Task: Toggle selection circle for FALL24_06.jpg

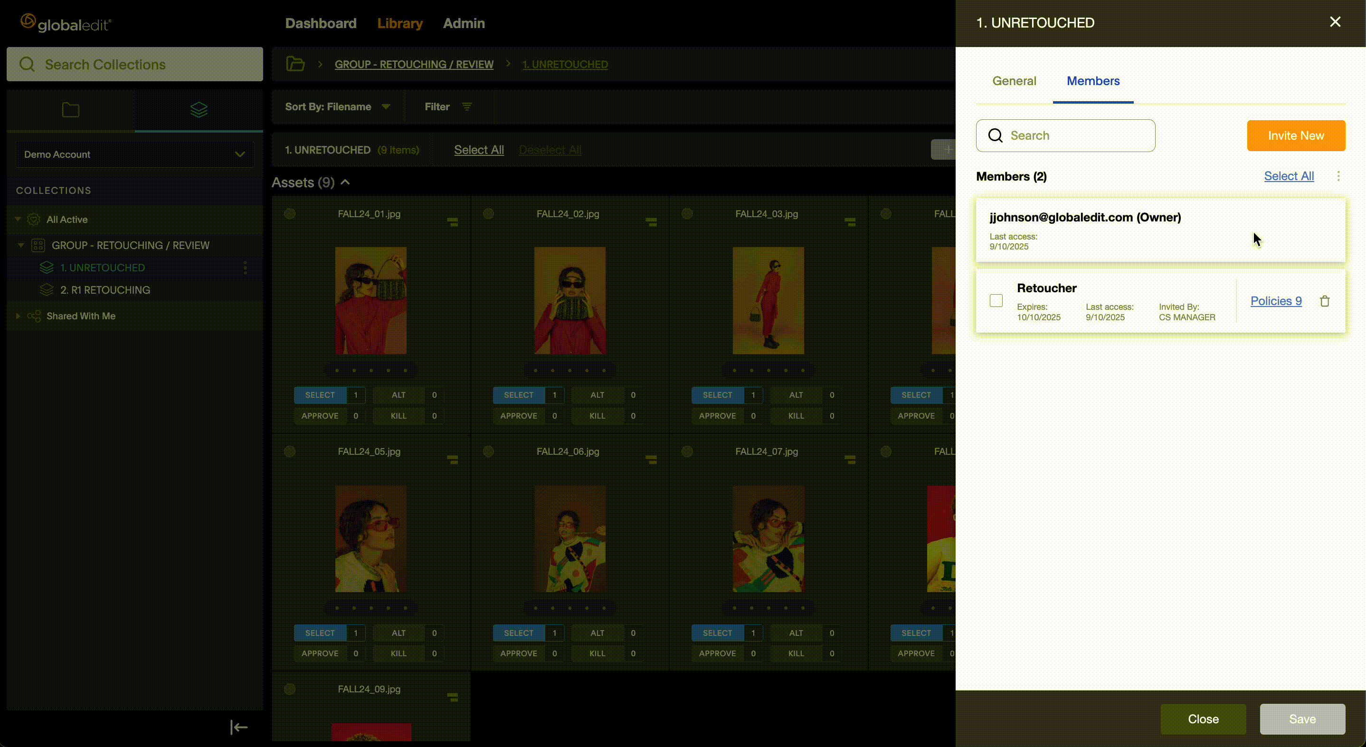Action: pyautogui.click(x=488, y=451)
